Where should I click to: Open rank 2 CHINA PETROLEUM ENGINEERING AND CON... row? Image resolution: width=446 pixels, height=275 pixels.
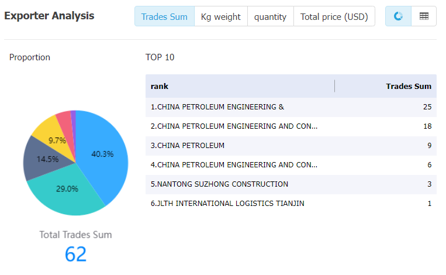[291, 126]
